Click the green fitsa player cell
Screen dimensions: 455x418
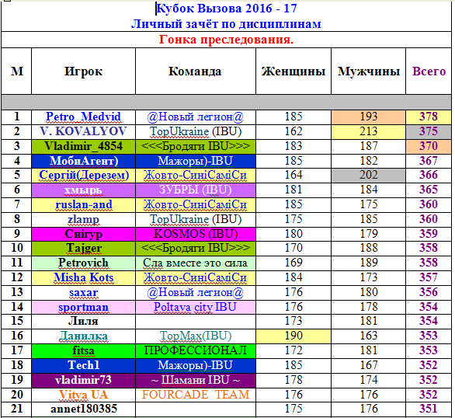83,350
